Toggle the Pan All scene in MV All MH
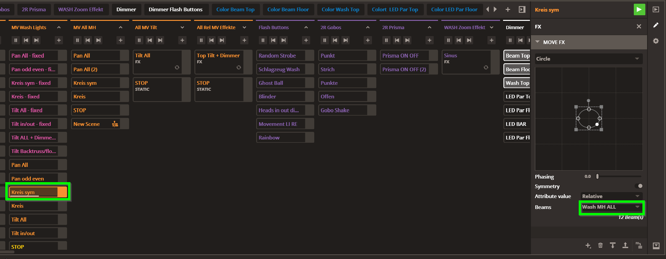 pyautogui.click(x=124, y=56)
